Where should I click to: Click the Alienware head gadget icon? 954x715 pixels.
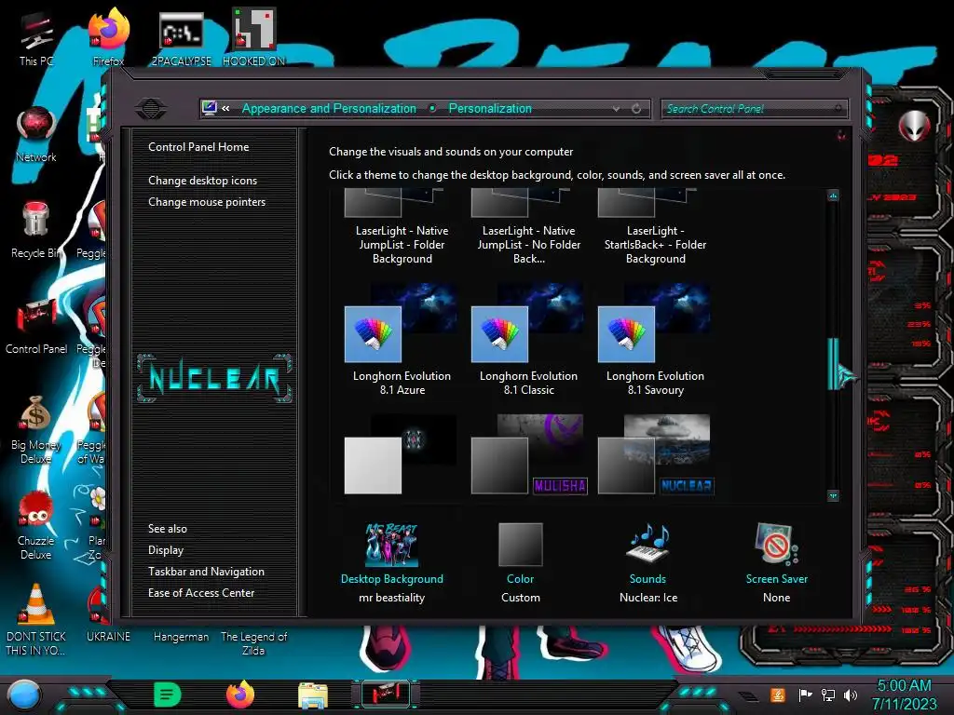coord(914,126)
